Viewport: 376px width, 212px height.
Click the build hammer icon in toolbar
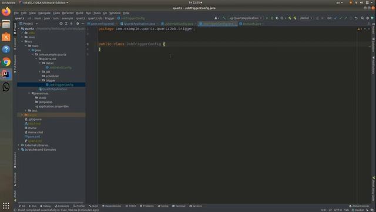(224, 18)
